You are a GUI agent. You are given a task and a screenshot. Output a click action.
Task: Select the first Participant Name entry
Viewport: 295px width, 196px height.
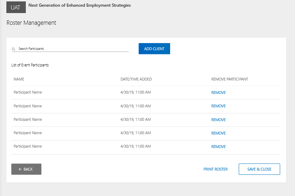pyautogui.click(x=28, y=92)
